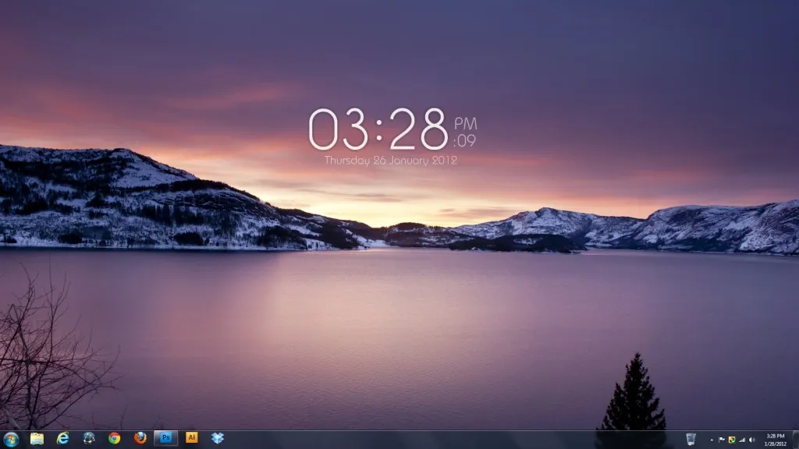Click the taskbar clock showing 3:28 PM
The height and width of the screenshot is (449, 799).
click(775, 439)
